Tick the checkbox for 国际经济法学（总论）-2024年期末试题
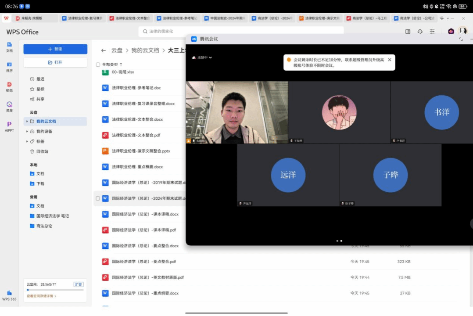 click(x=98, y=198)
